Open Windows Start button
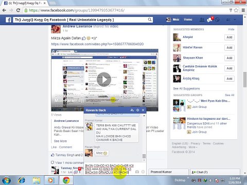247x185 pixels. (6, 180)
